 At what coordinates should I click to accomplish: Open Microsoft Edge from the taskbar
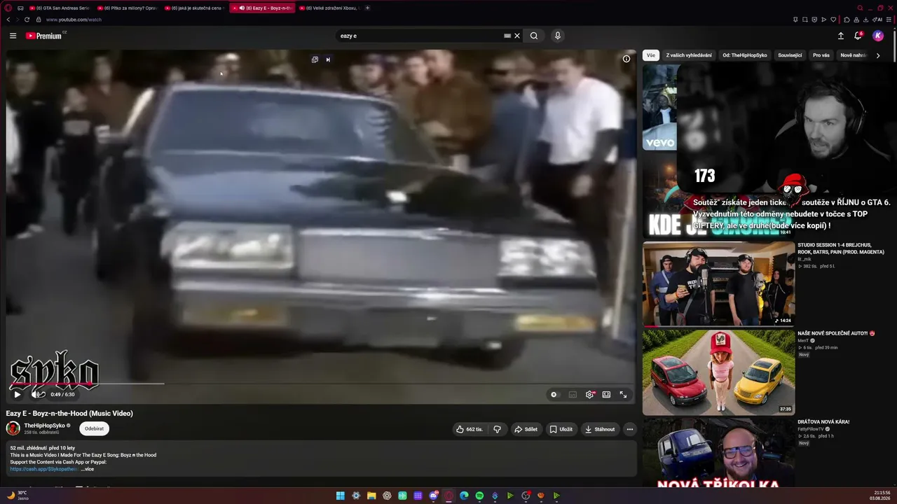tap(464, 496)
